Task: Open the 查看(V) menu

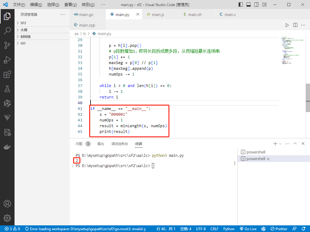Action: (x=71, y=5)
